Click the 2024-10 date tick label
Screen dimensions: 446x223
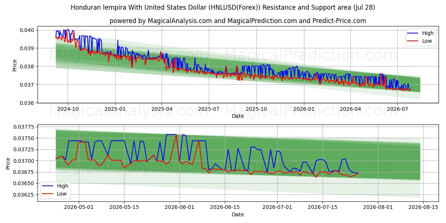[x=68, y=109]
